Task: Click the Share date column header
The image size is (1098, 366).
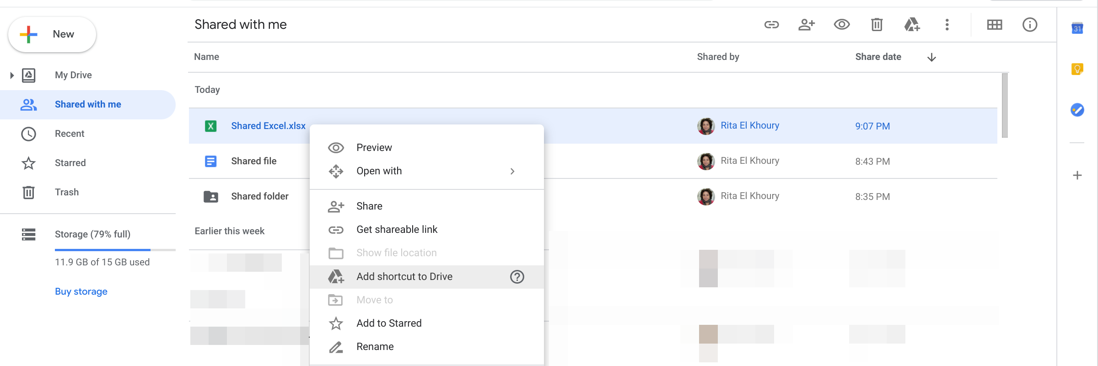Action: pos(878,57)
